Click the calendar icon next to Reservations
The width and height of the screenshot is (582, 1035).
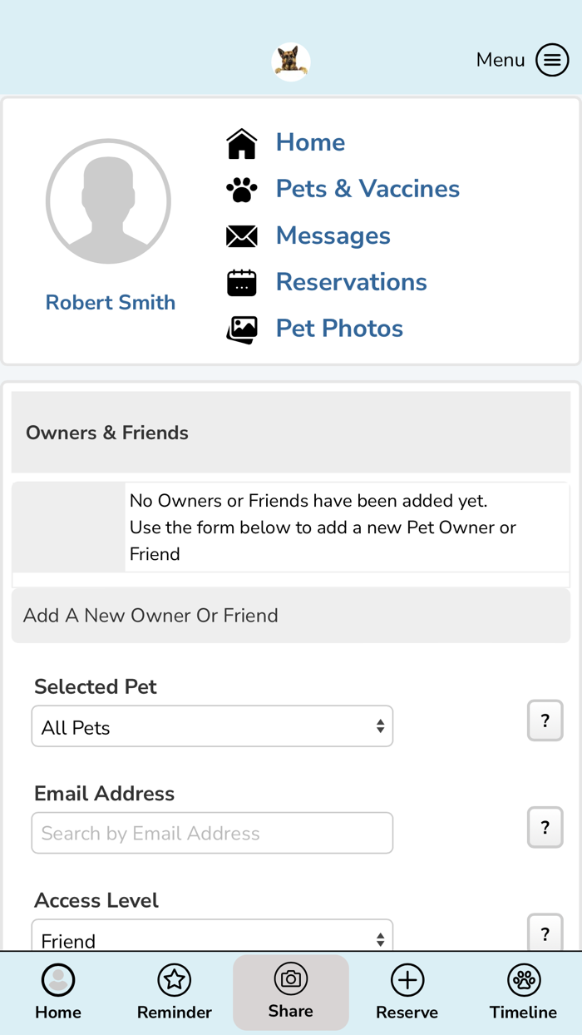coord(241,282)
